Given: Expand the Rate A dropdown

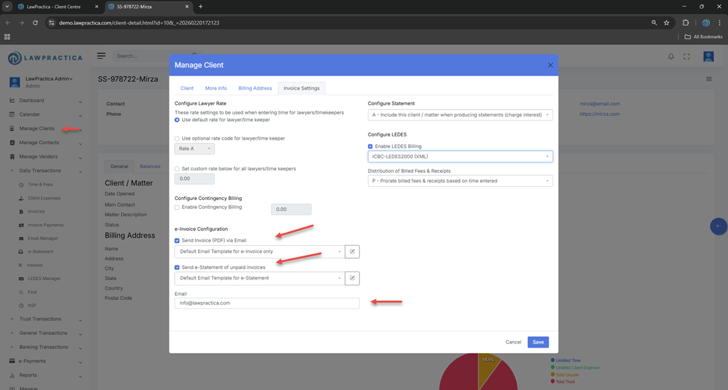Looking at the screenshot, I should tap(194, 149).
